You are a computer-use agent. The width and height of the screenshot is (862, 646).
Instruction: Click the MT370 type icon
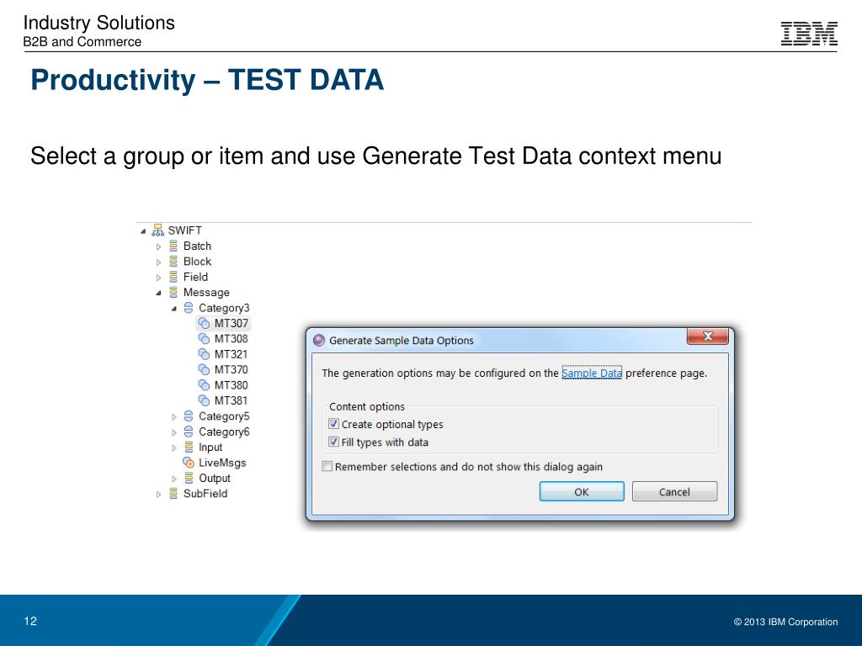pos(204,369)
